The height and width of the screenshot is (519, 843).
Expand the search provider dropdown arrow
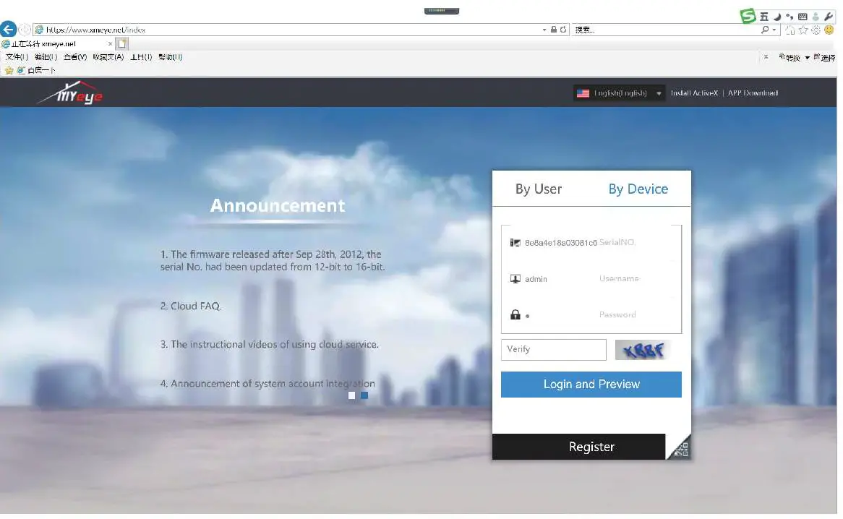point(774,30)
